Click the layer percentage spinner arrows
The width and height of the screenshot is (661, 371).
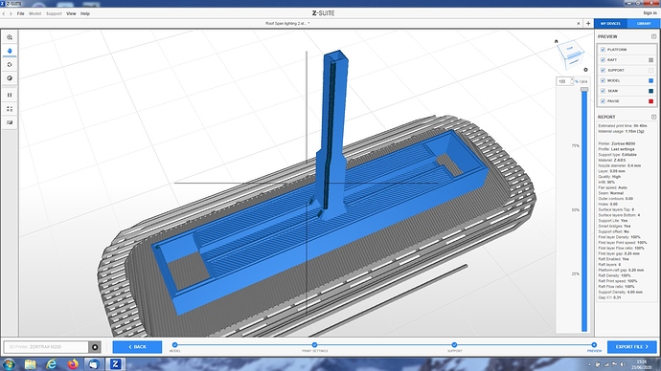pos(572,81)
